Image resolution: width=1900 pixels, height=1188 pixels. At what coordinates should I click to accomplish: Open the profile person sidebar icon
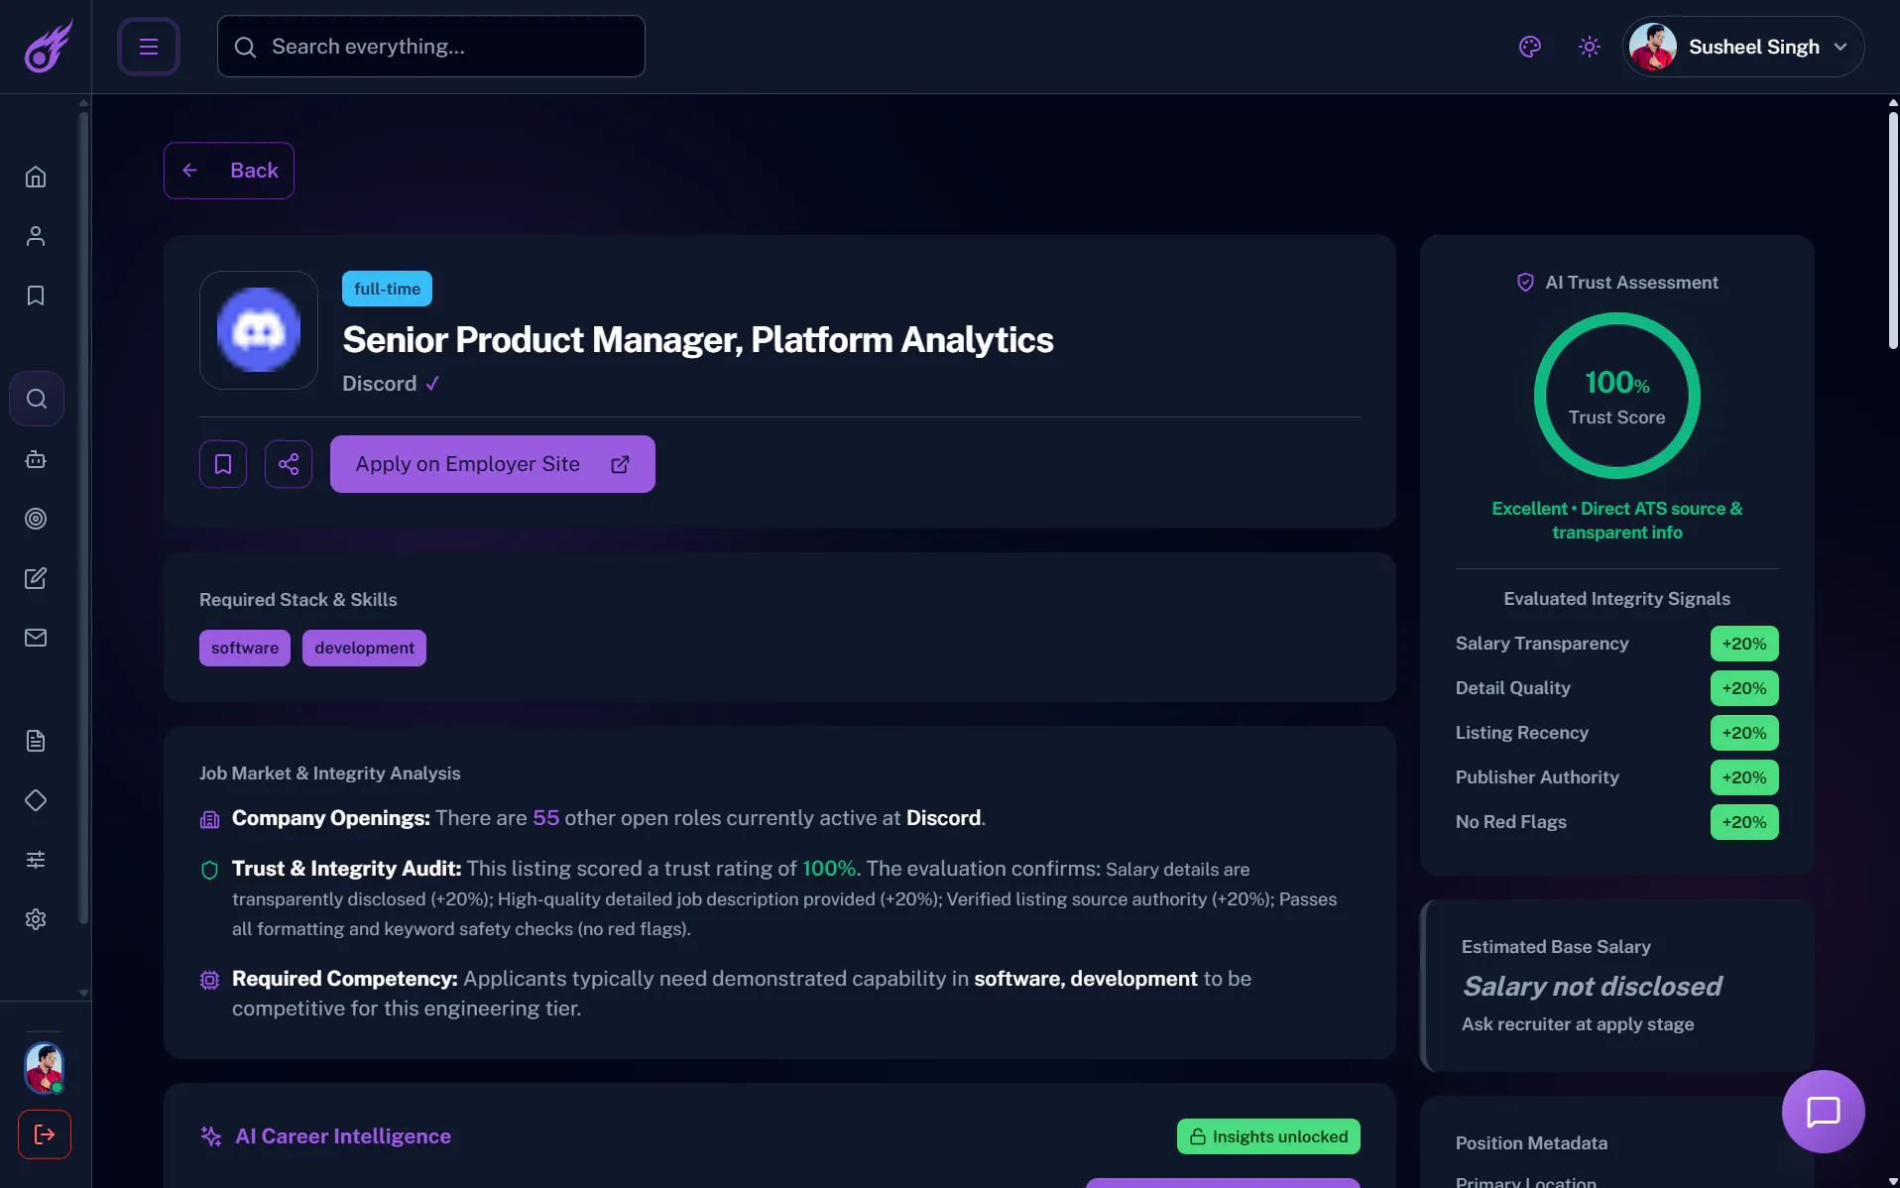(x=36, y=236)
